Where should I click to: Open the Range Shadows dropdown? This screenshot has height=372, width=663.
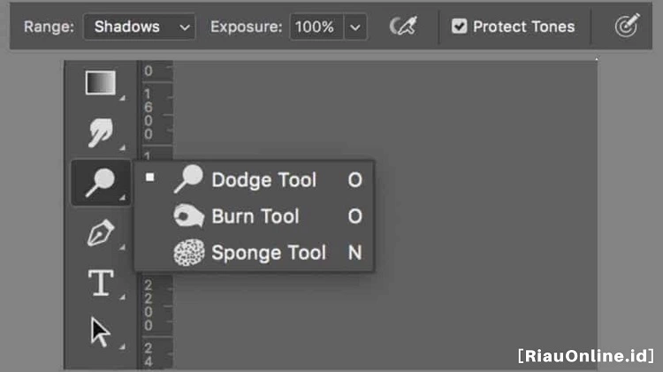tap(140, 27)
